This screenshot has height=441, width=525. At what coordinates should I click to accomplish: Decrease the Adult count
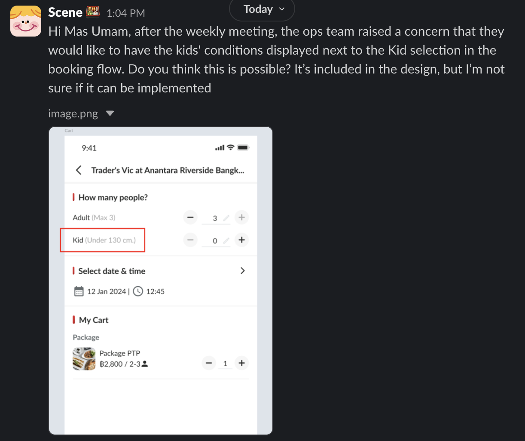(x=190, y=217)
